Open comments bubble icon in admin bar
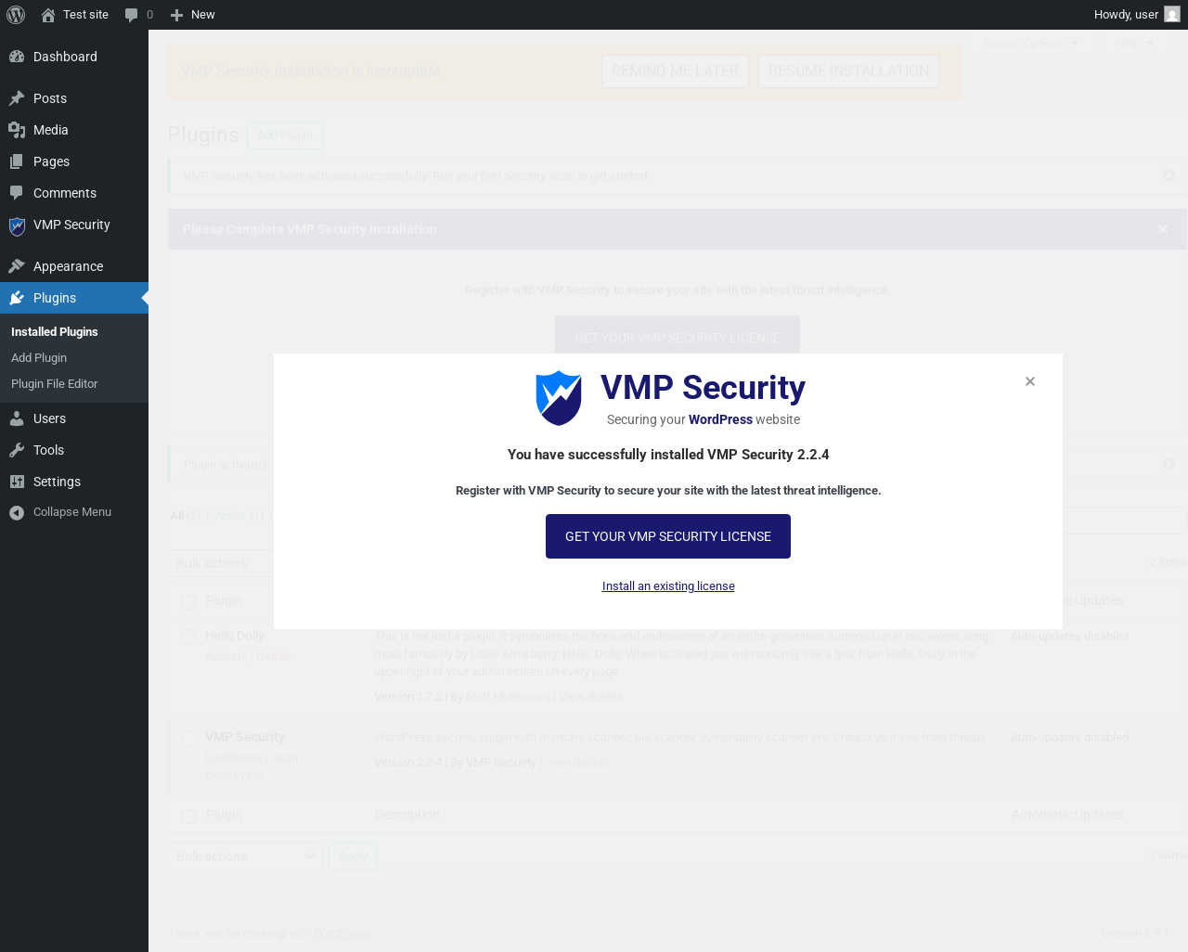 [132, 15]
